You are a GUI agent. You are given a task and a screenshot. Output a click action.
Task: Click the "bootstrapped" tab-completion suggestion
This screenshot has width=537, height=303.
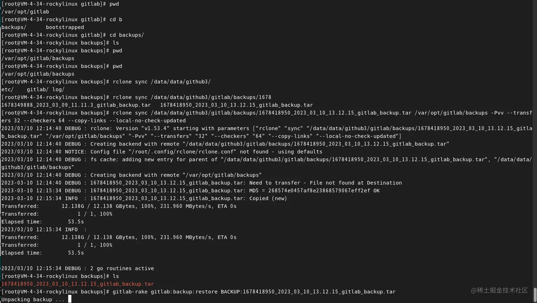(65, 27)
